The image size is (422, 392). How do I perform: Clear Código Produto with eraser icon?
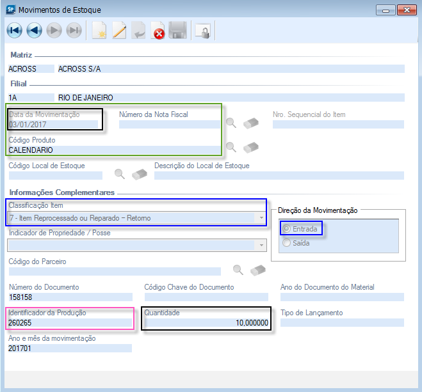(x=251, y=147)
